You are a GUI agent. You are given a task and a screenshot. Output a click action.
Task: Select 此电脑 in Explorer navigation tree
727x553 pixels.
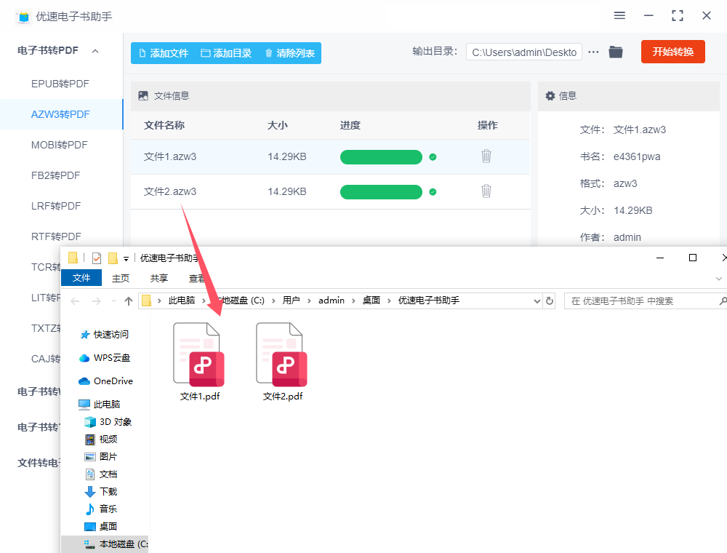coord(100,404)
